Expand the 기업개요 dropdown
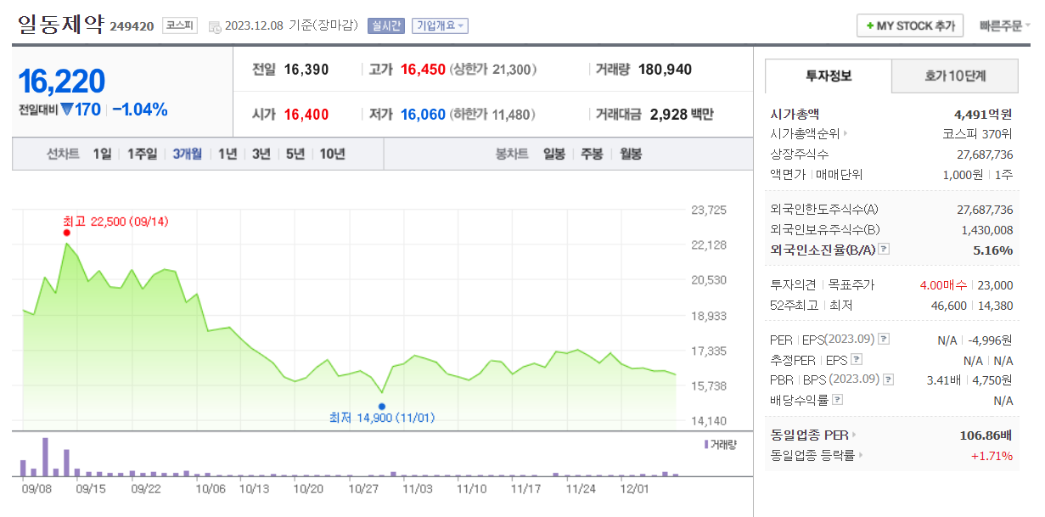1045x517 pixels. [x=440, y=25]
